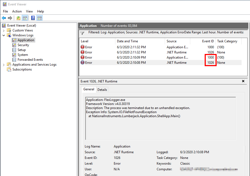Open the Action menu
Image resolution: width=250 pixels, height=176 pixels.
[17, 11]
